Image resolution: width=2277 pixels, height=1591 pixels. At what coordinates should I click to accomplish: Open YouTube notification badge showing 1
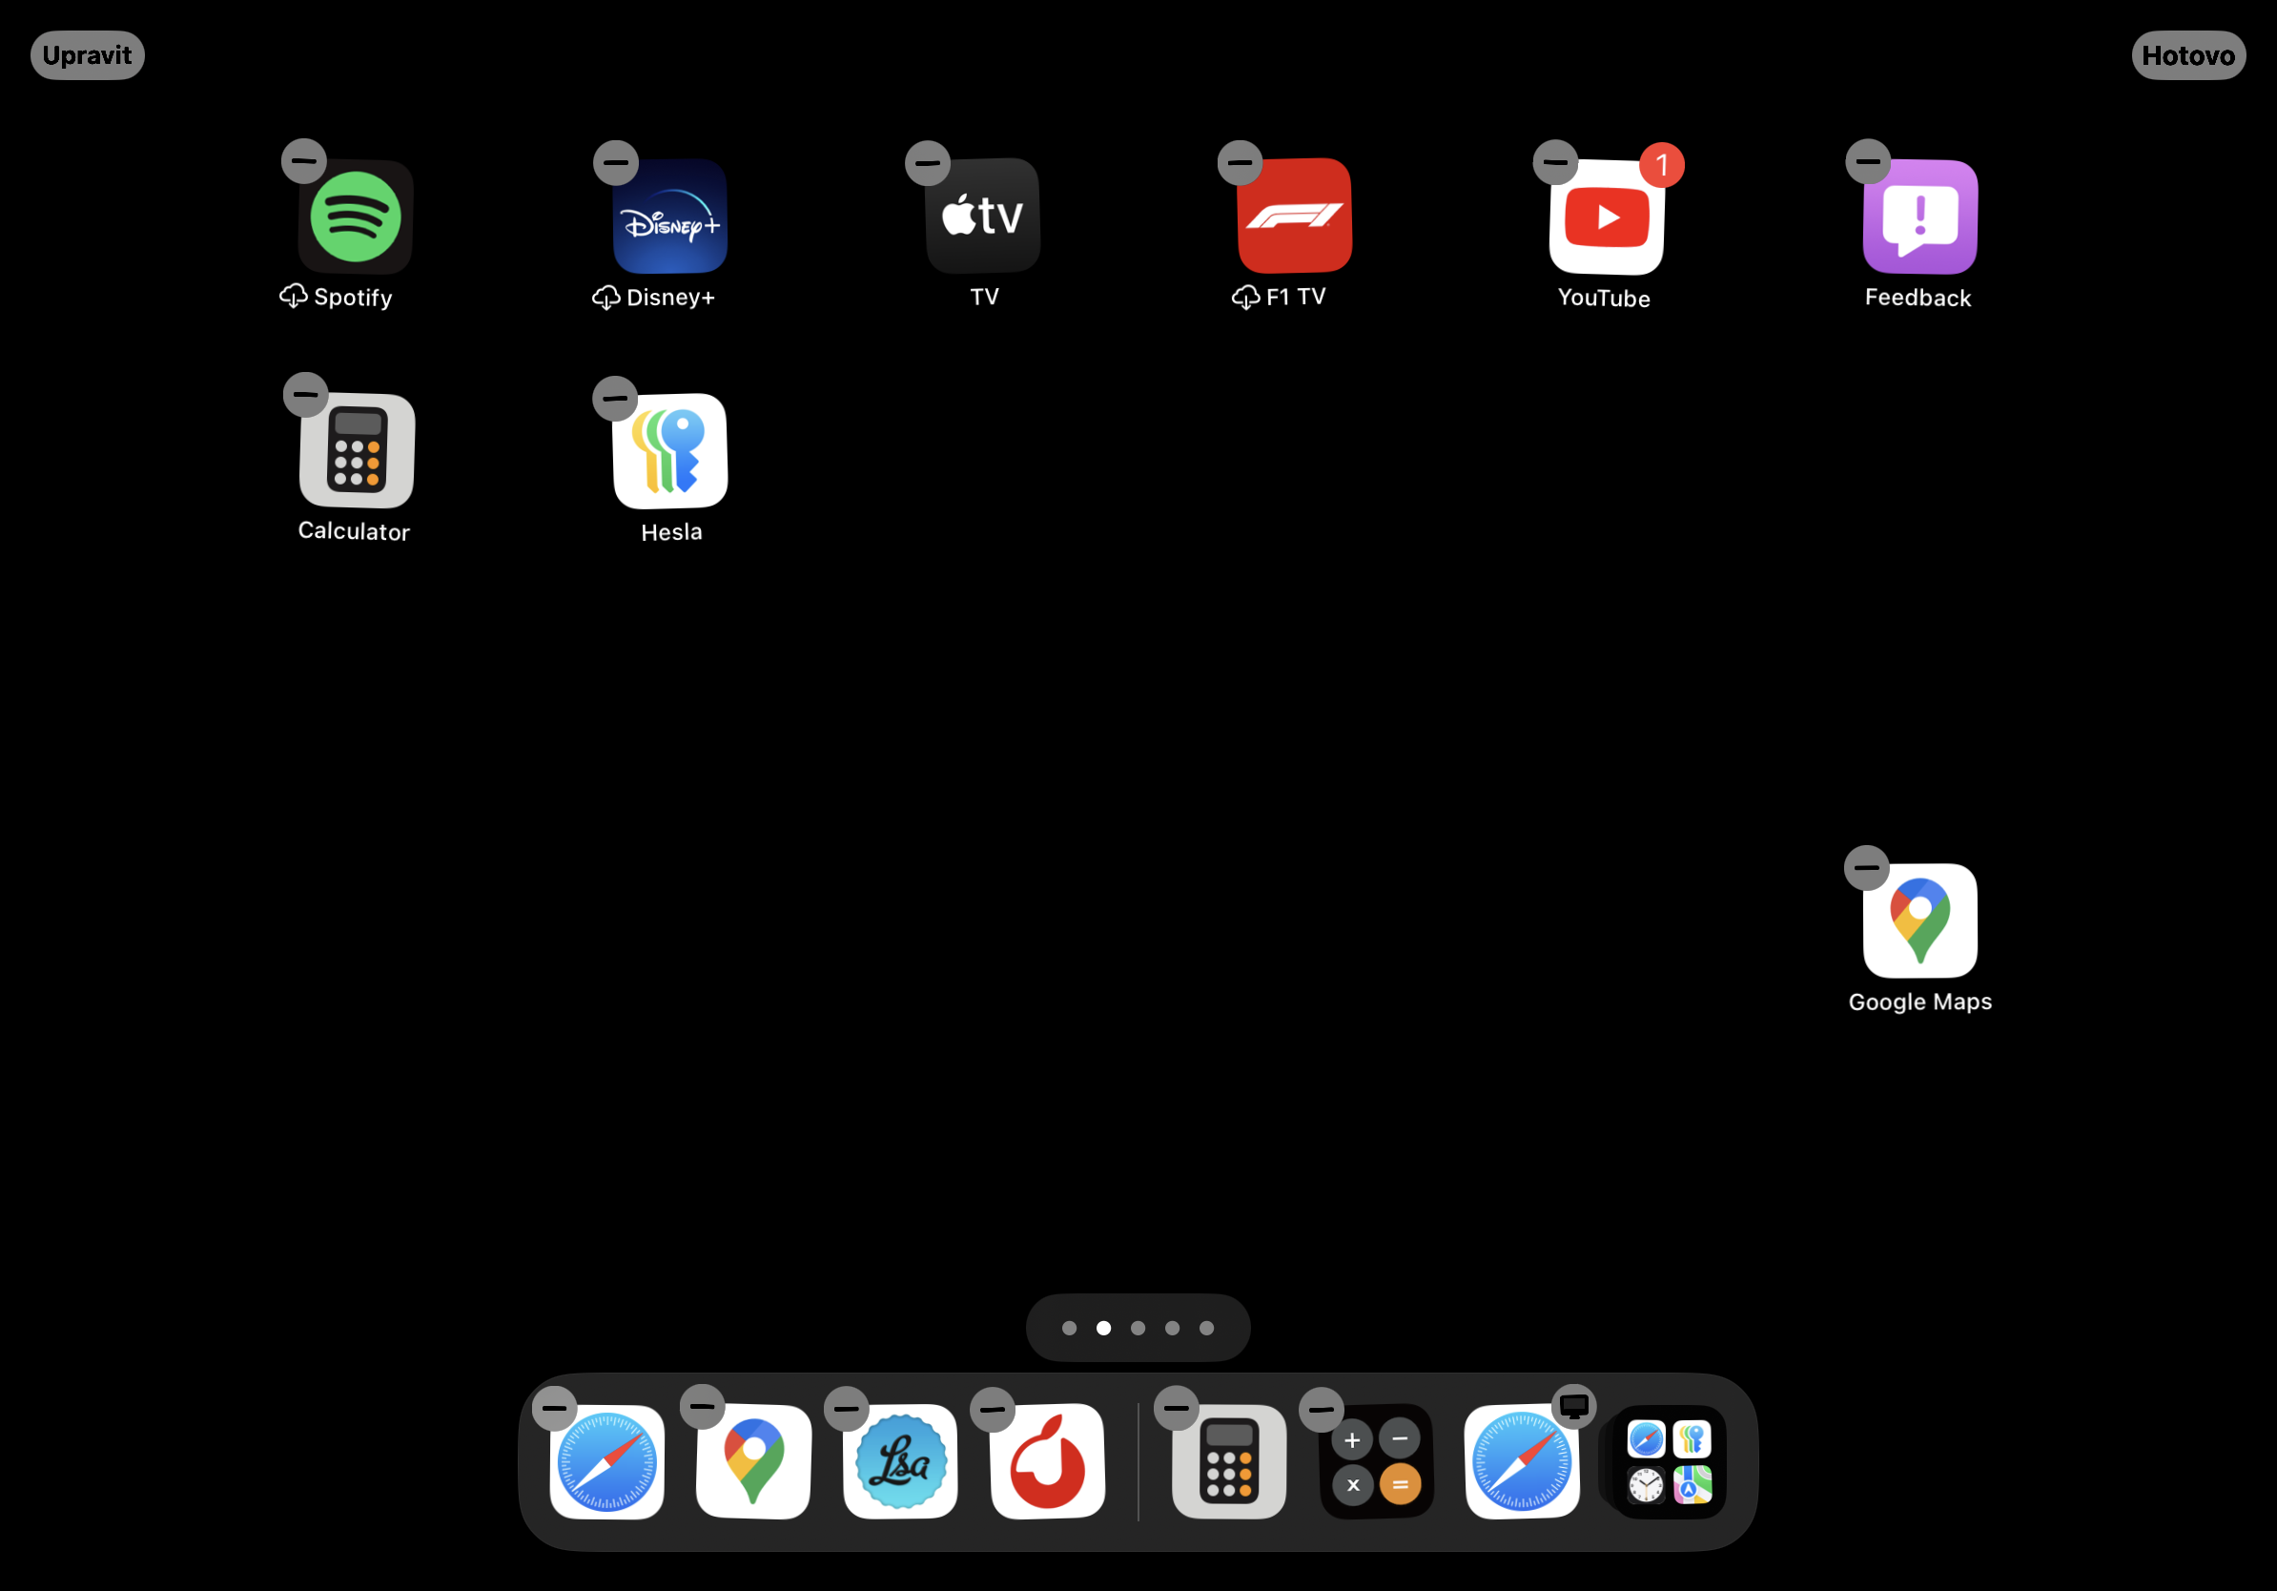(x=1661, y=167)
